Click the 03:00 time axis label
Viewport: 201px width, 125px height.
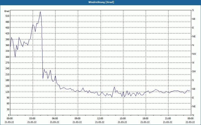tap(33, 118)
